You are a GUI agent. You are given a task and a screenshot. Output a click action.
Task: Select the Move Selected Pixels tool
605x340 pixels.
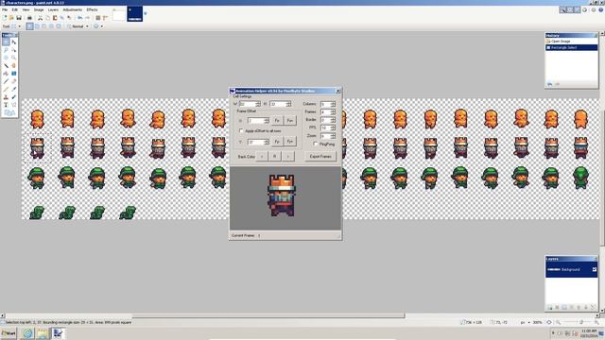pyautogui.click(x=13, y=42)
